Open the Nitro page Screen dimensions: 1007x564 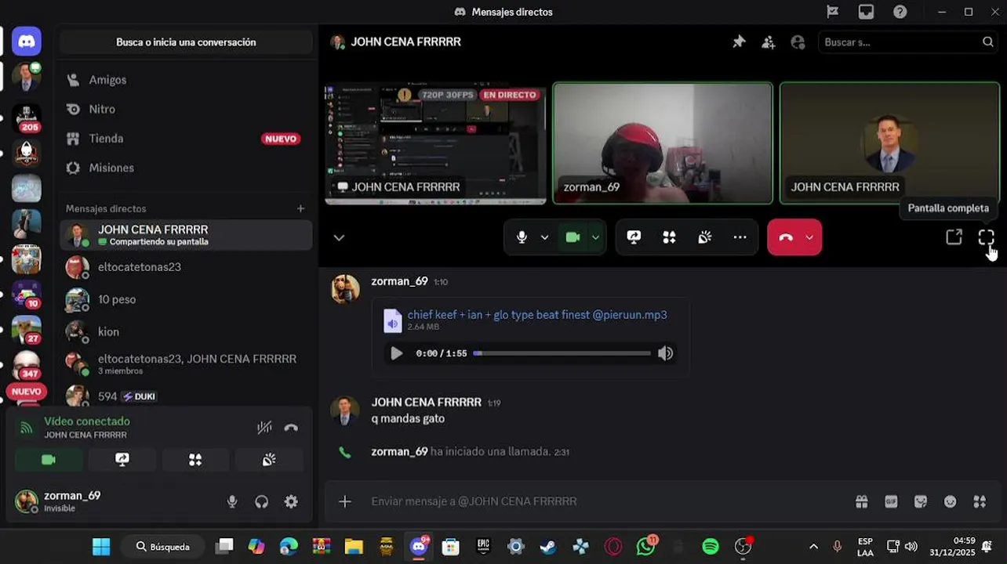186,109
